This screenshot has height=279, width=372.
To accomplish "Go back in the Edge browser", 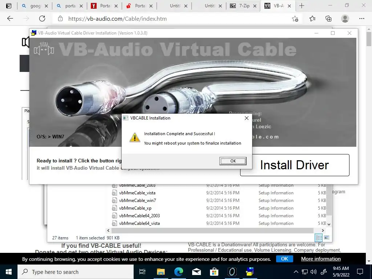I will [x=10, y=19].
